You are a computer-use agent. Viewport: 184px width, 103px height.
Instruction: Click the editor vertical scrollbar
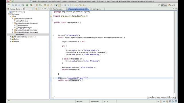tap(175, 52)
